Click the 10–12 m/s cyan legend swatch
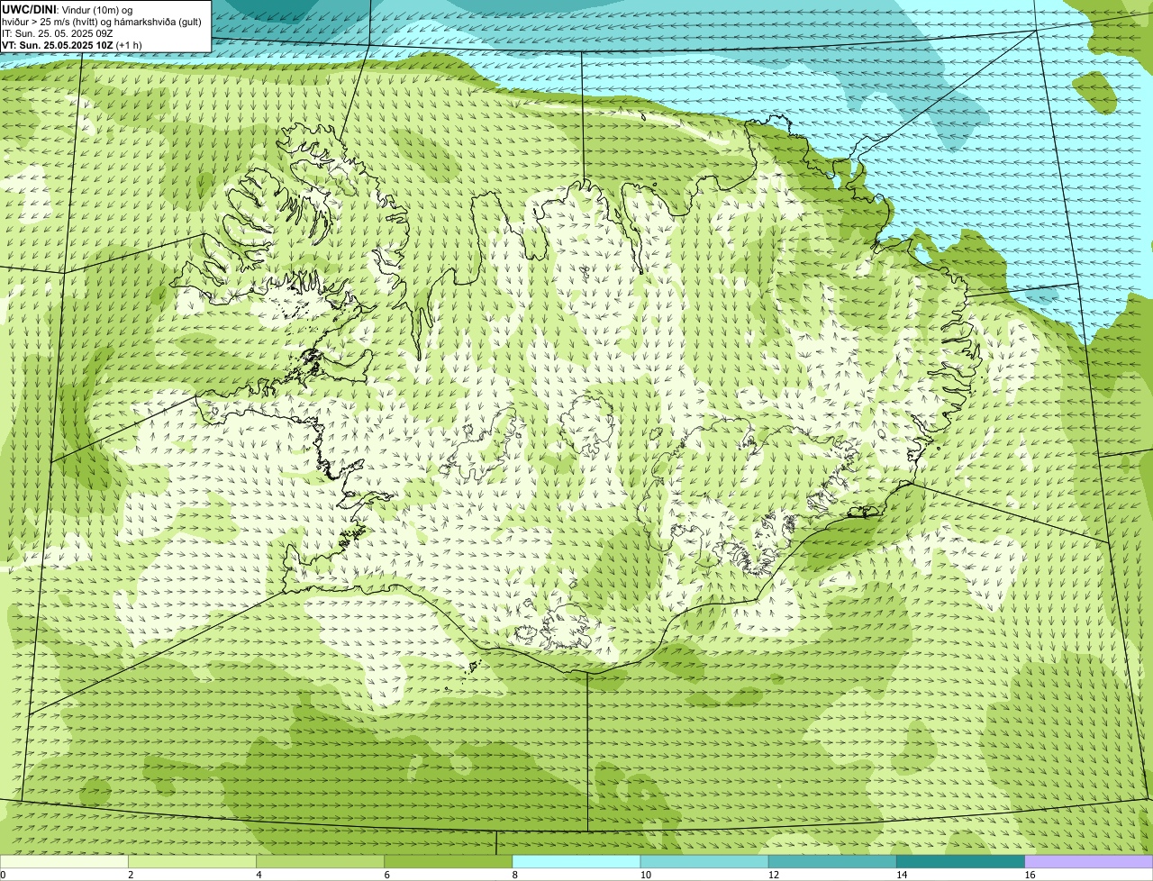 704,862
